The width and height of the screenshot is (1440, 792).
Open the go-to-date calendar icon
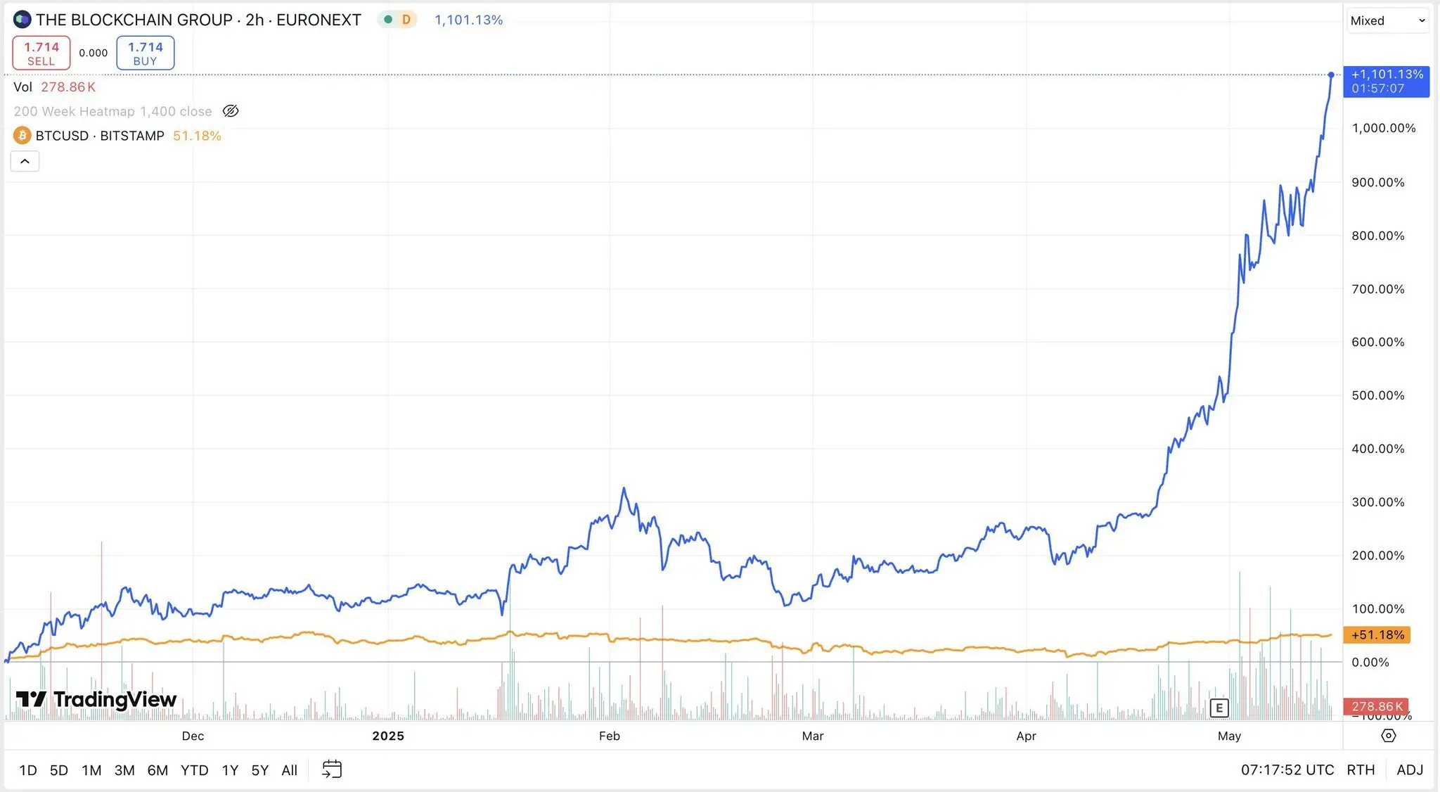click(331, 769)
